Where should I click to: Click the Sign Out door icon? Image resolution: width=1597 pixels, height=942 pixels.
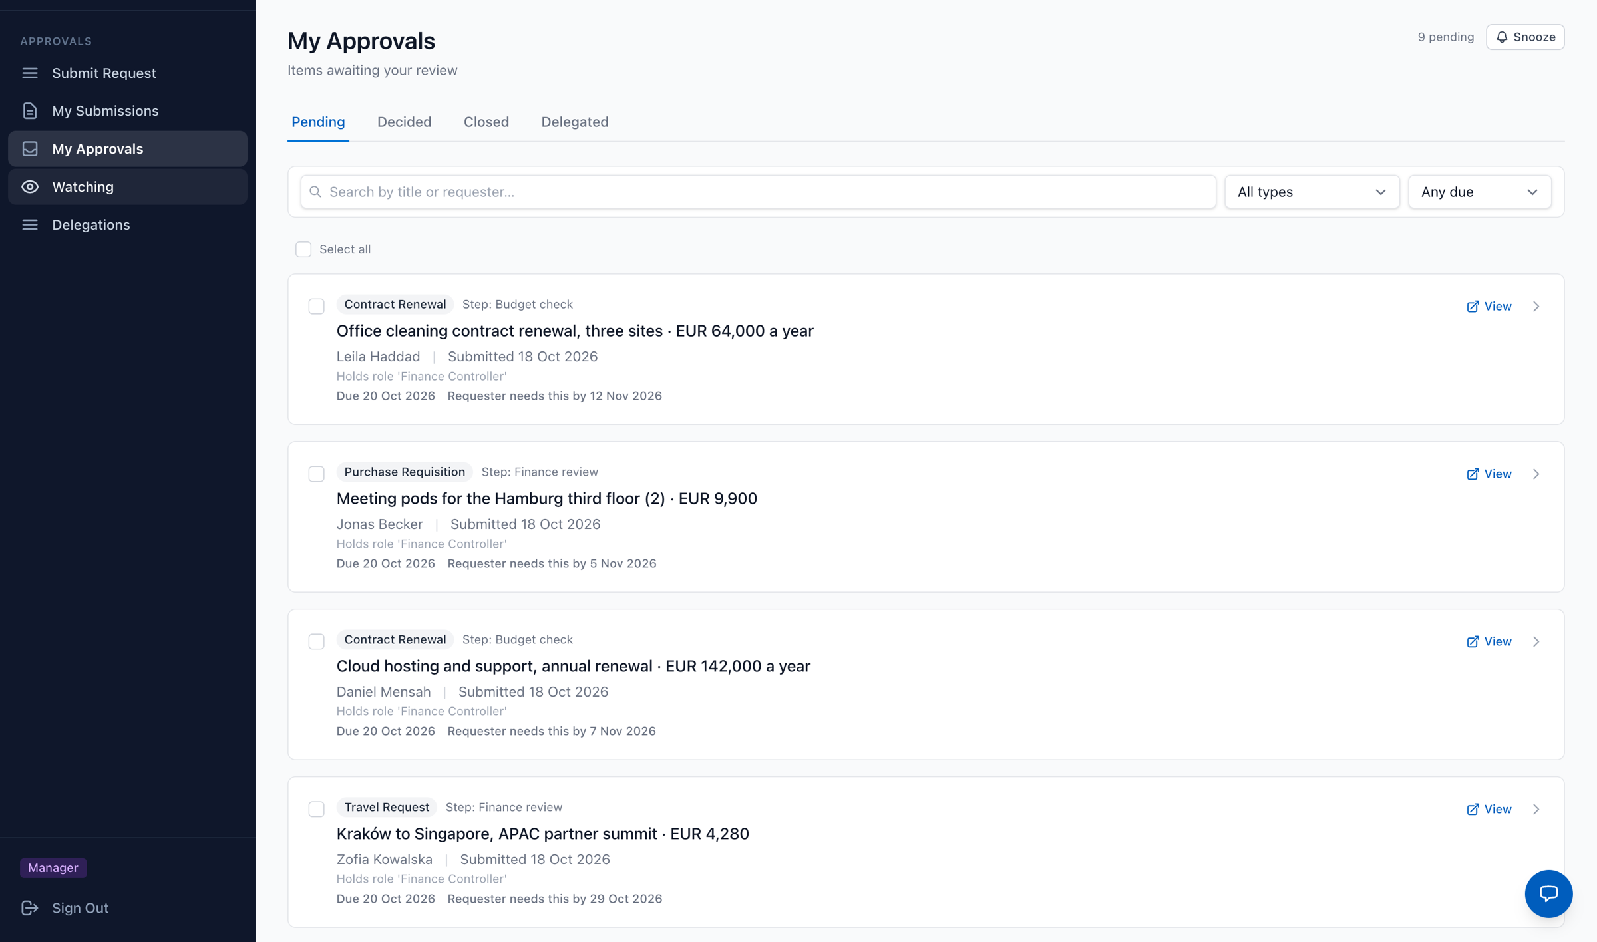tap(30, 907)
